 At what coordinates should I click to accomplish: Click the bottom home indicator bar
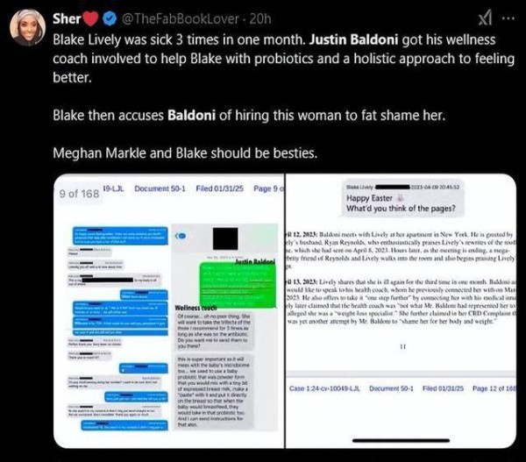click(x=401, y=441)
